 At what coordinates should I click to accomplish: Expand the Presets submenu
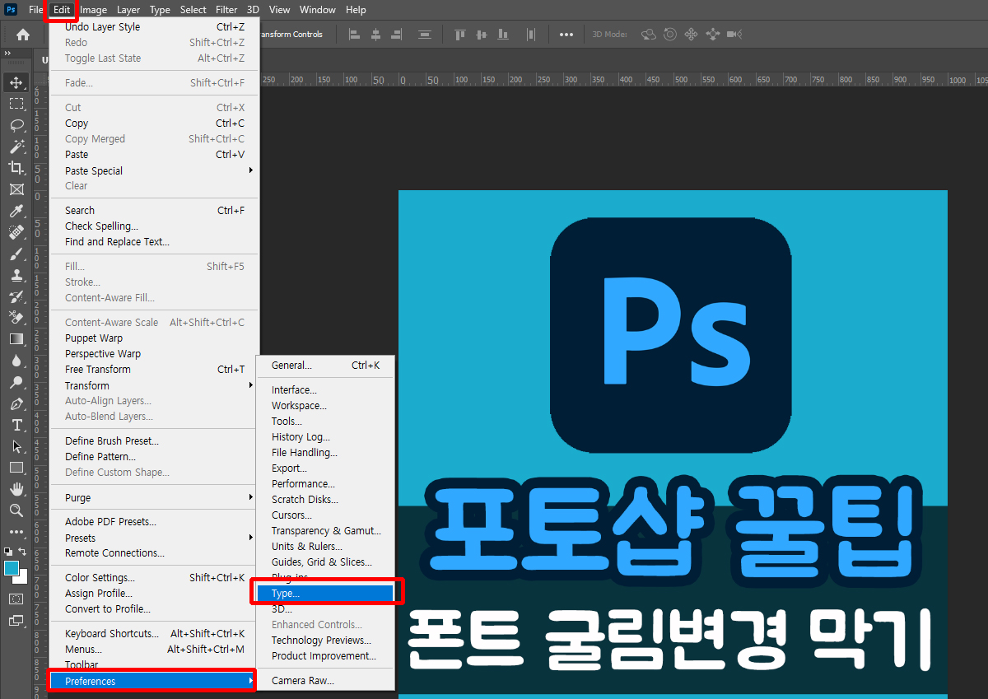(x=155, y=538)
